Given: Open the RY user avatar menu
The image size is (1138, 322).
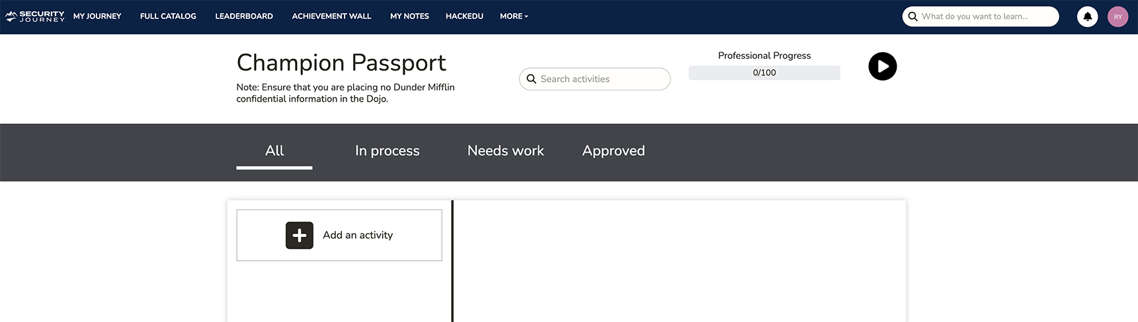Looking at the screenshot, I should click(1118, 16).
